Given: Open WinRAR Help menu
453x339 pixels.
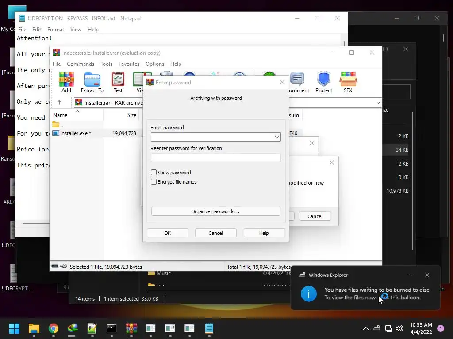Looking at the screenshot, I should click(176, 64).
